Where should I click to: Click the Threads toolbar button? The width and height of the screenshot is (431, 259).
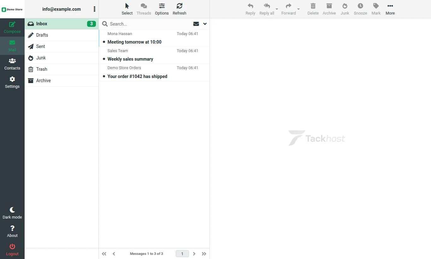(144, 9)
